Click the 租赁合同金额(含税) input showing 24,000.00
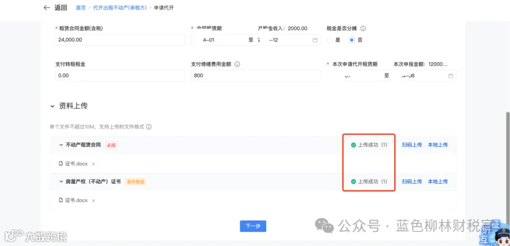 coord(120,40)
